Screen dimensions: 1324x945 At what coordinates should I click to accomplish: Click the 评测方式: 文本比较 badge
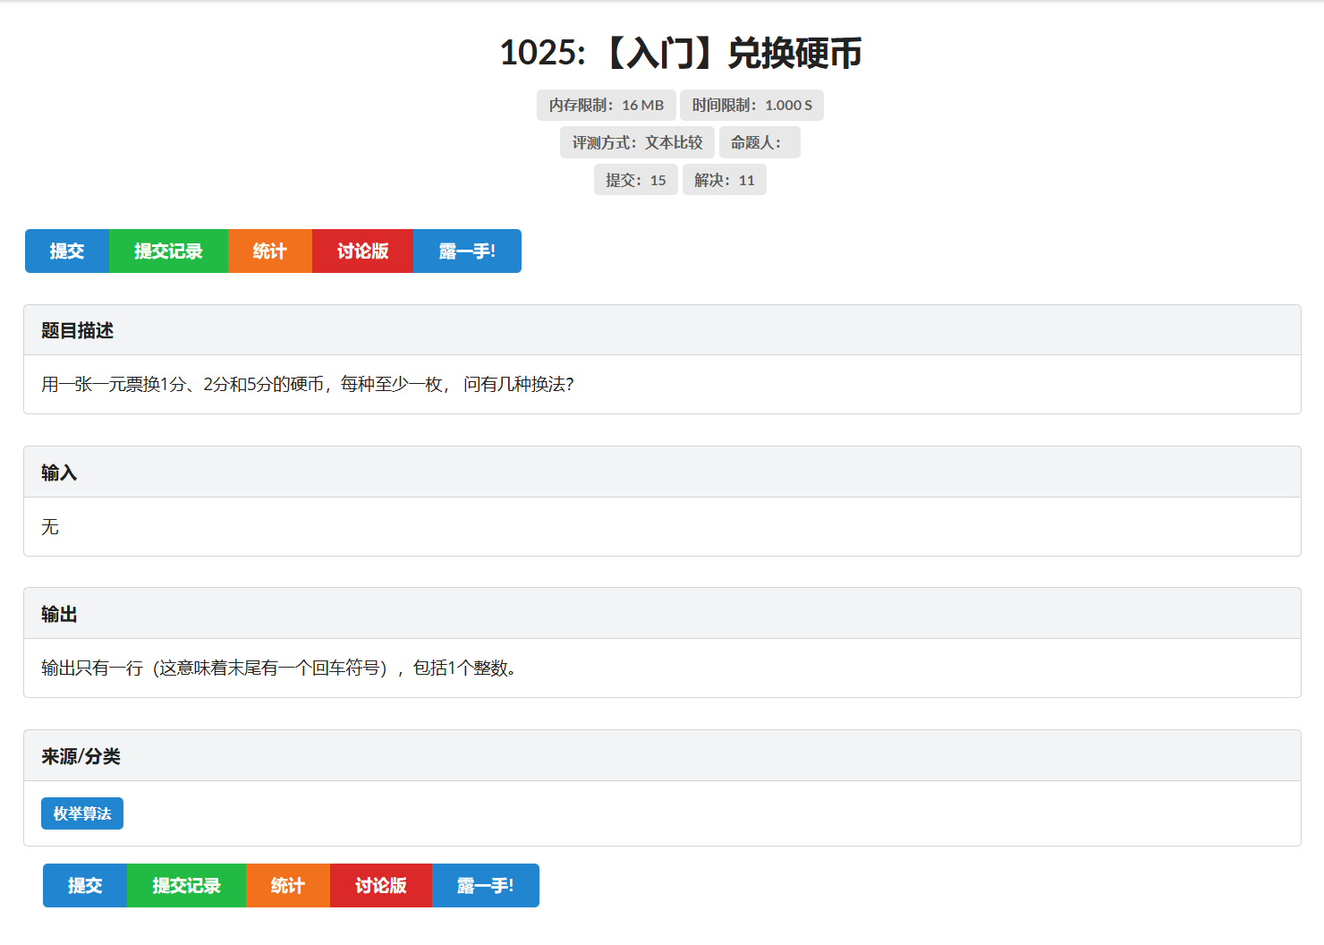click(x=638, y=141)
